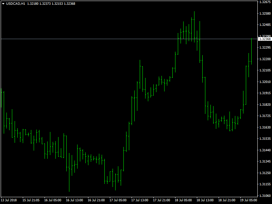Click time axis label 17 Jul 21:00

[161, 200]
